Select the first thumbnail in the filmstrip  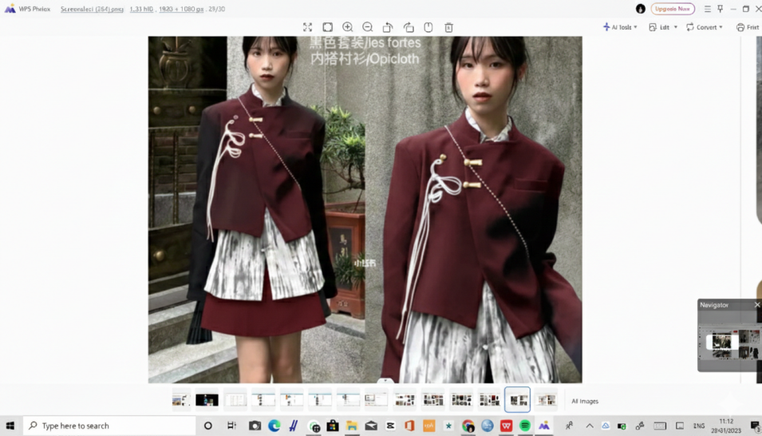pyautogui.click(x=181, y=400)
